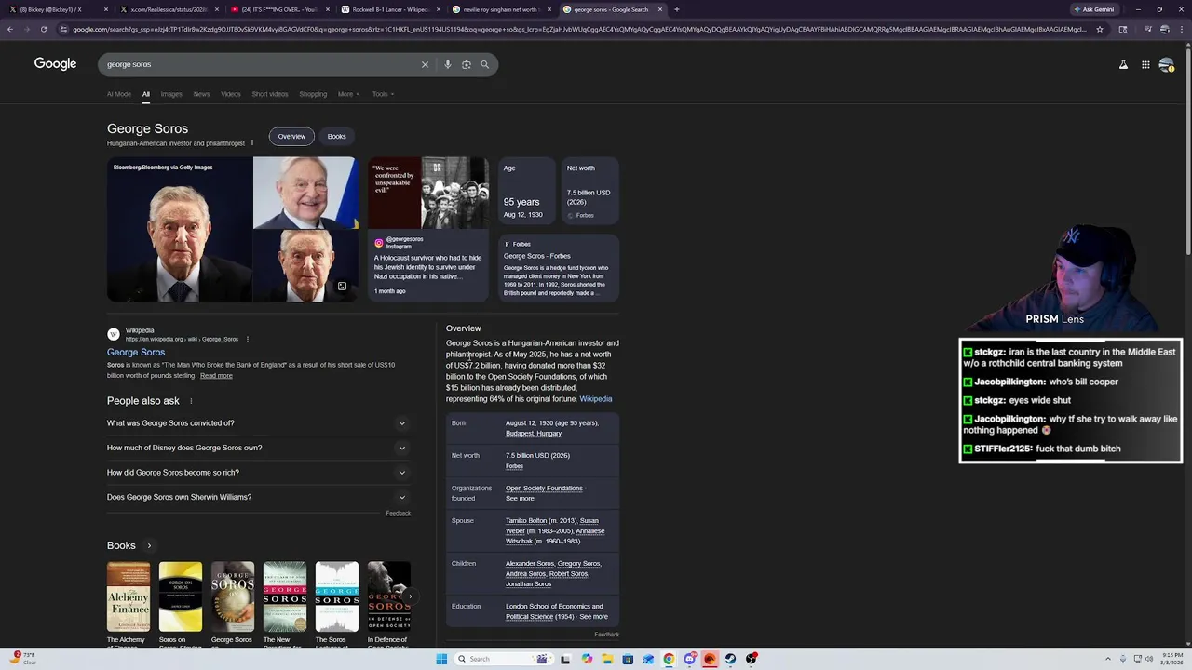Switch to the AI Mode tab
This screenshot has height=670, width=1192.
(119, 94)
